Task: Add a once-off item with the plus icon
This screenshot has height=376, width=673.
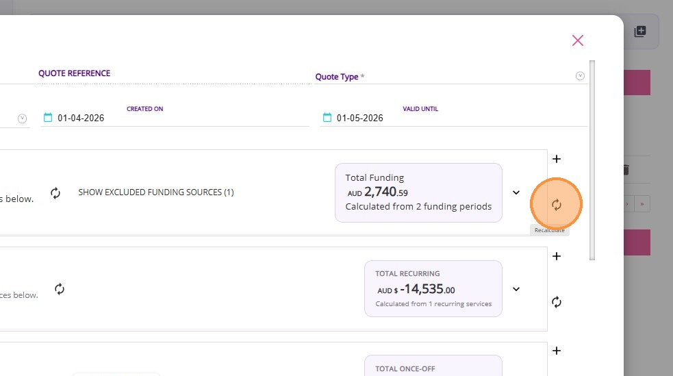Action: [557, 351]
